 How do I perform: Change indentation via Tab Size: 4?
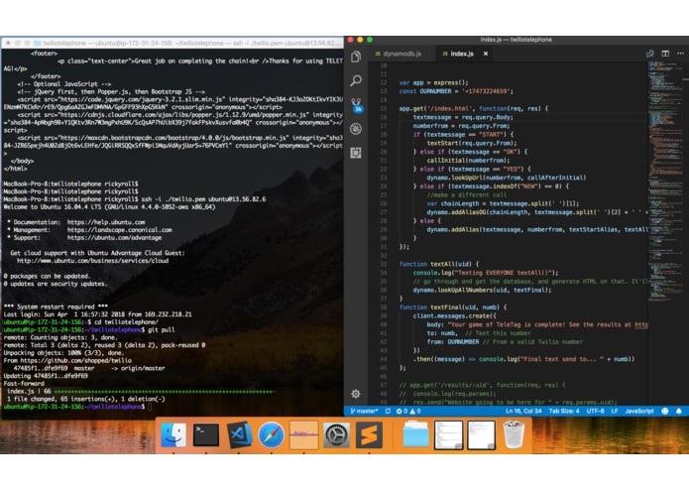564,412
